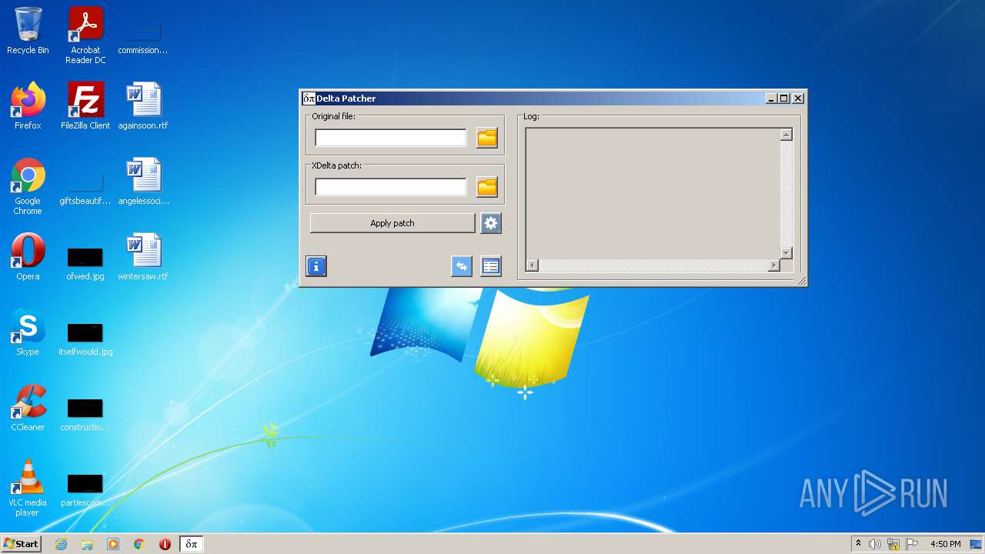Click the log area's scroll left arrow
985x554 pixels.
[x=532, y=265]
